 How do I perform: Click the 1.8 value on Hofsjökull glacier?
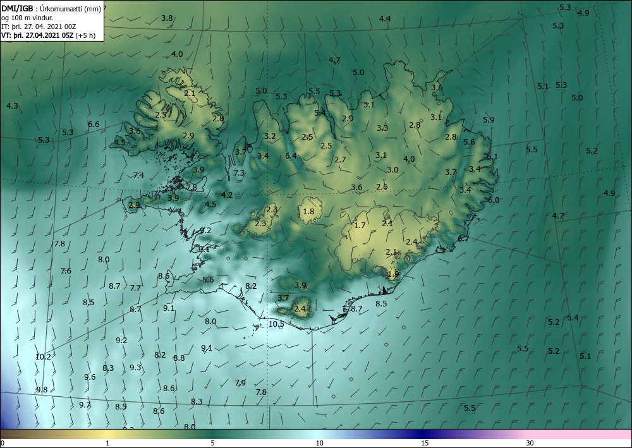[x=308, y=212]
